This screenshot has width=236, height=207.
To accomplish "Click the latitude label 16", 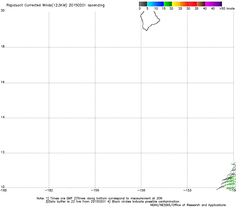I will 3,82.
